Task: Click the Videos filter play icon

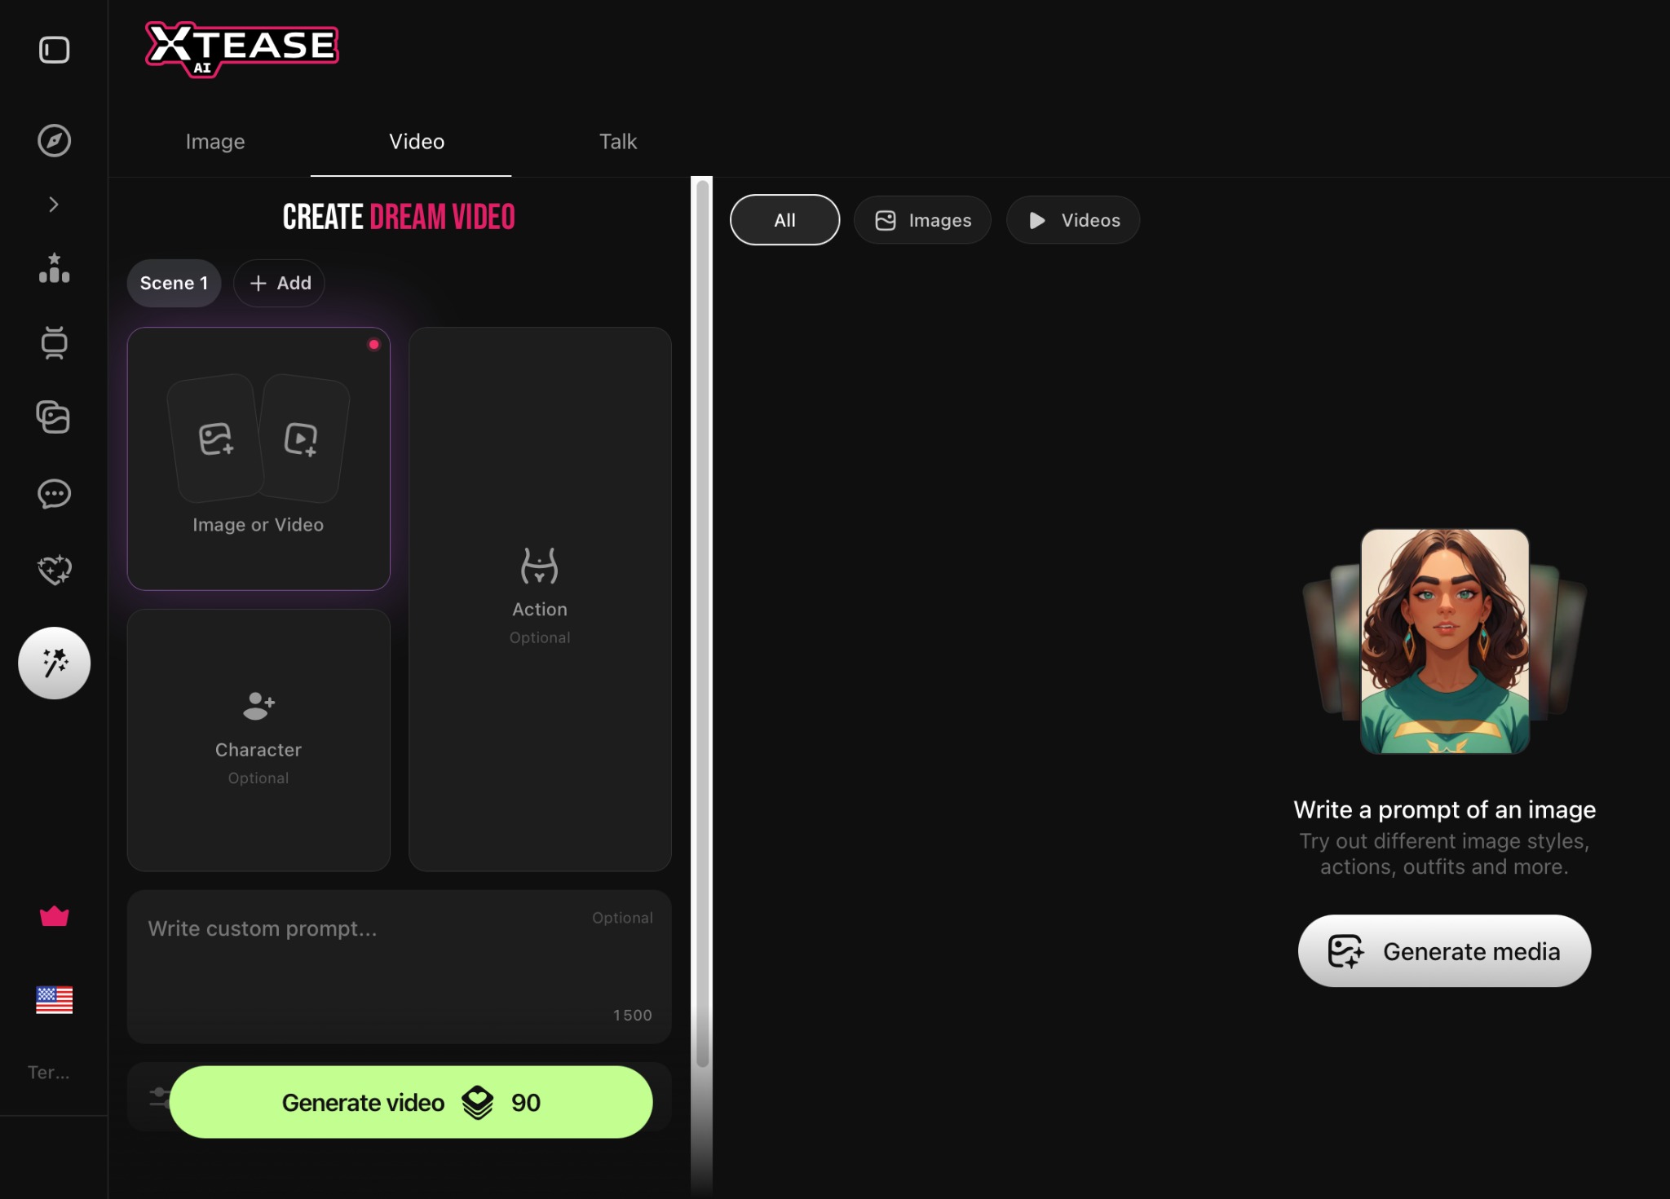Action: pos(1036,220)
